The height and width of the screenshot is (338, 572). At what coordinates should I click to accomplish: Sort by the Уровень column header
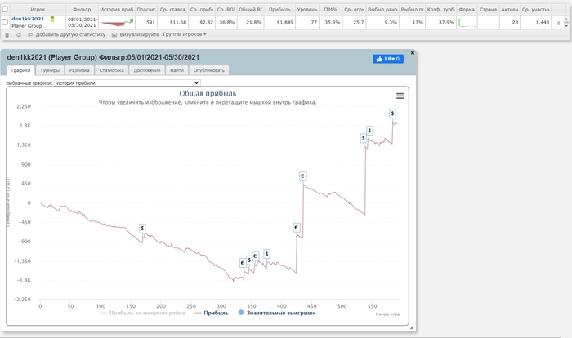pyautogui.click(x=307, y=10)
